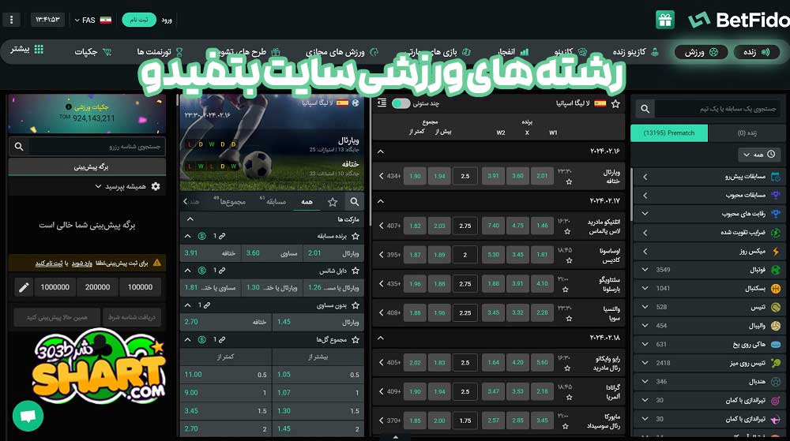Viewport: 790px width, 441px height.
Task: Favorite the ویارئال خنافه match star
Action: 569,181
